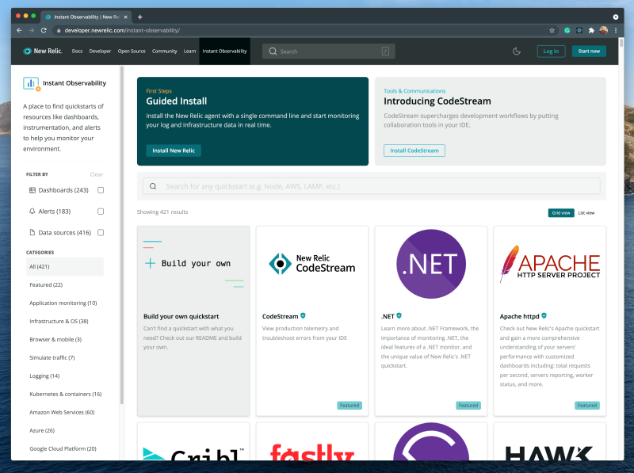Screen dimensions: 634x473
Task: Click the Start now button
Action: coord(589,50)
